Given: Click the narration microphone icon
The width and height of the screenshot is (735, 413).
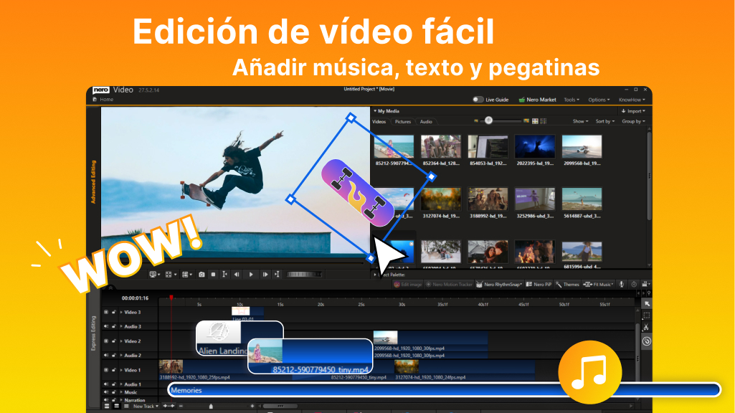Looking at the screenshot, I should tap(621, 283).
